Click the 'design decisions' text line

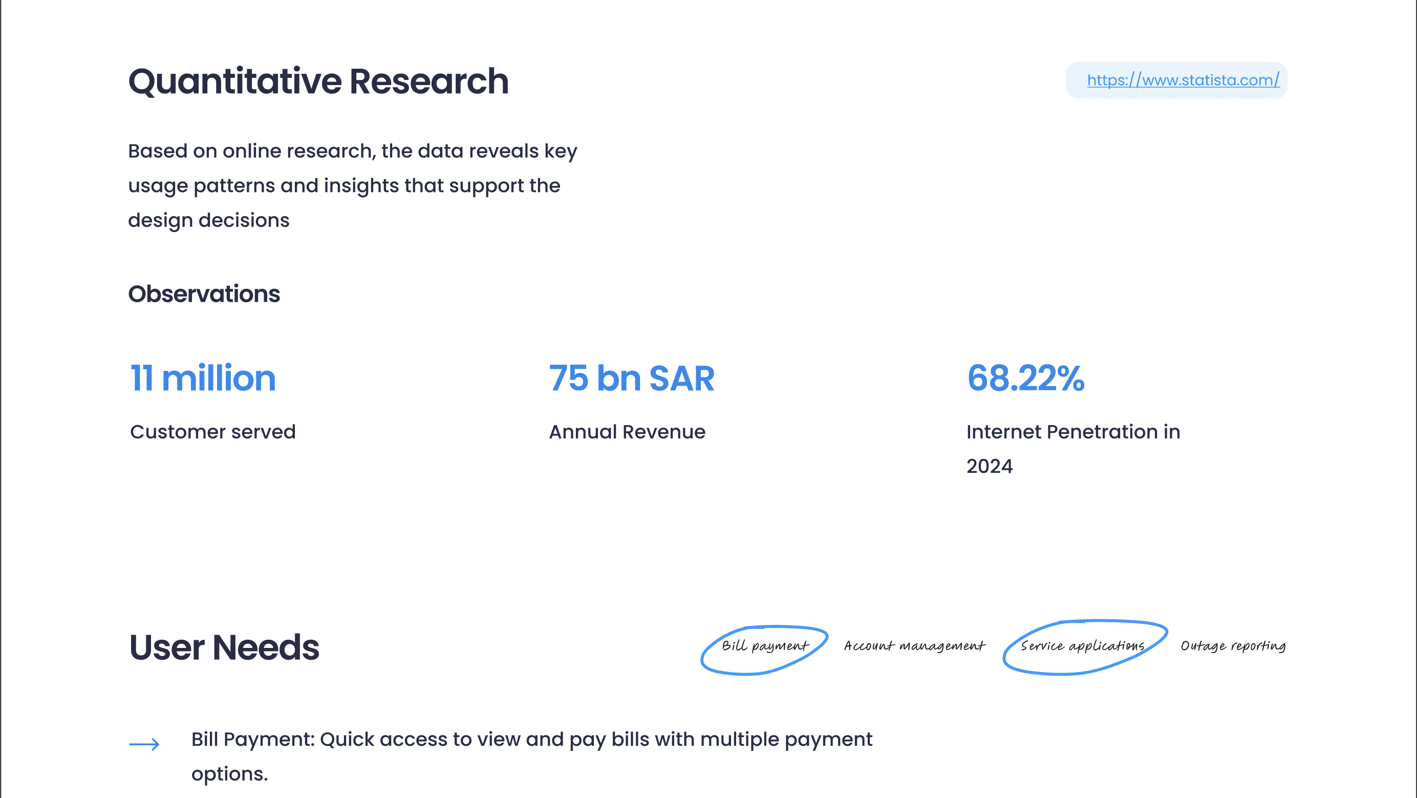click(208, 220)
